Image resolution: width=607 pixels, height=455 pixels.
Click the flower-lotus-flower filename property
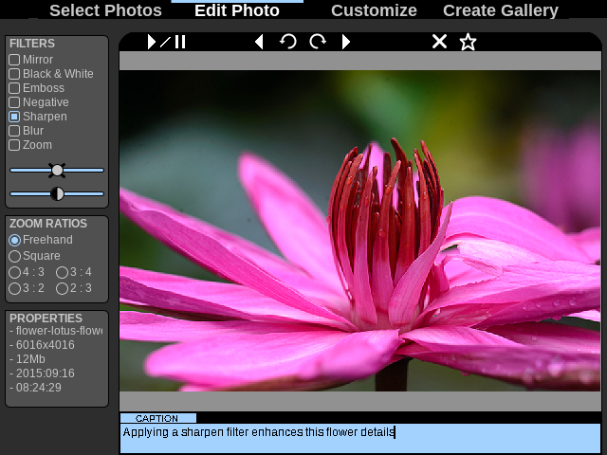tap(57, 331)
